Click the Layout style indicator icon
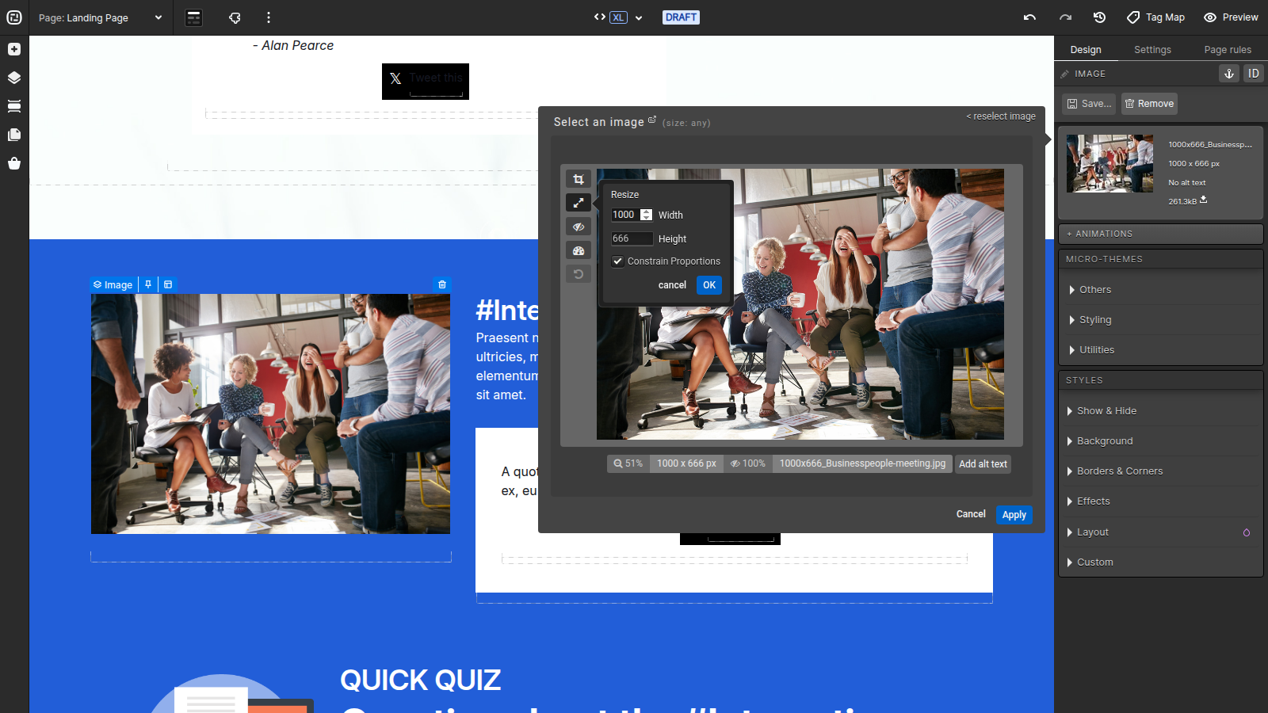 point(1247,532)
